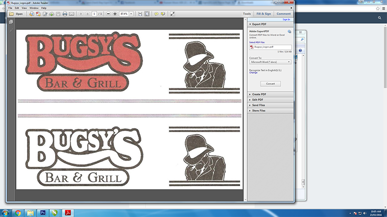Zoom in with the plus button
The width and height of the screenshot is (387, 217).
(115, 14)
